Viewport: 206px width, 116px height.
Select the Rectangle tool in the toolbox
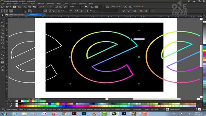pyautogui.click(x=3, y=37)
